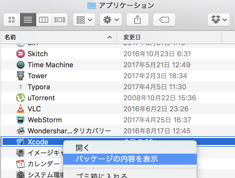Select the WebStorm app icon
Screen dimensions: 235x178
pyautogui.click(x=21, y=120)
